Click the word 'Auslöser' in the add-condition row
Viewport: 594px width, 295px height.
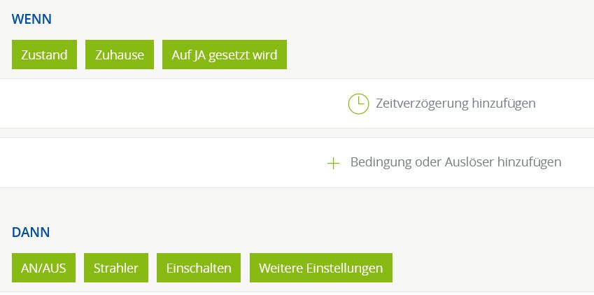pyautogui.click(x=469, y=162)
